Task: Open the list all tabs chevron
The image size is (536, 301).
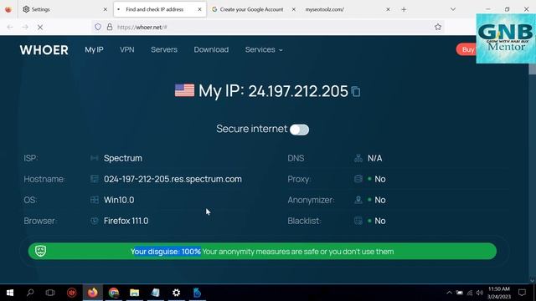Action: pyautogui.click(x=453, y=9)
